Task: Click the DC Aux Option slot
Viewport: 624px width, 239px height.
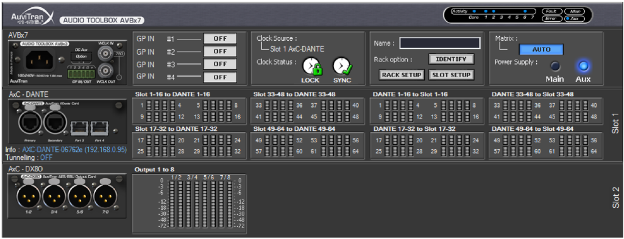Action: 81,56
